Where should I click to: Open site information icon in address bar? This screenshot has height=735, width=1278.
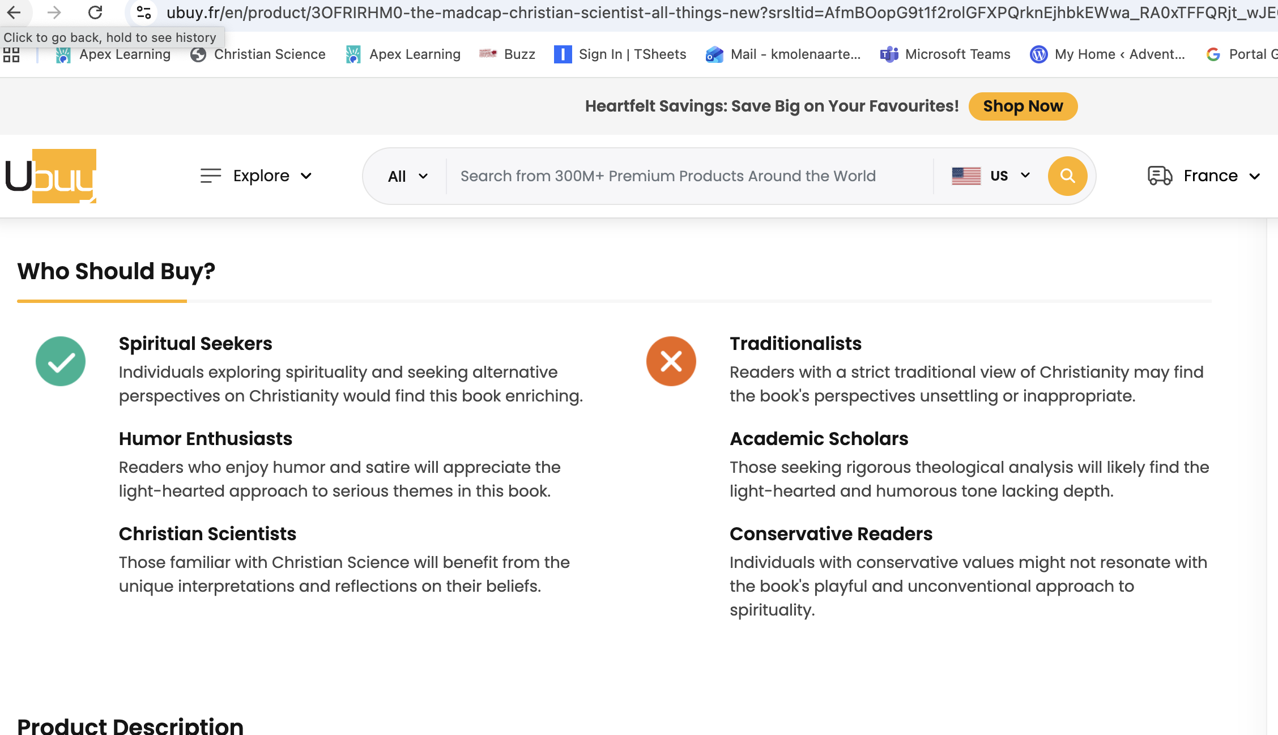coord(144,12)
